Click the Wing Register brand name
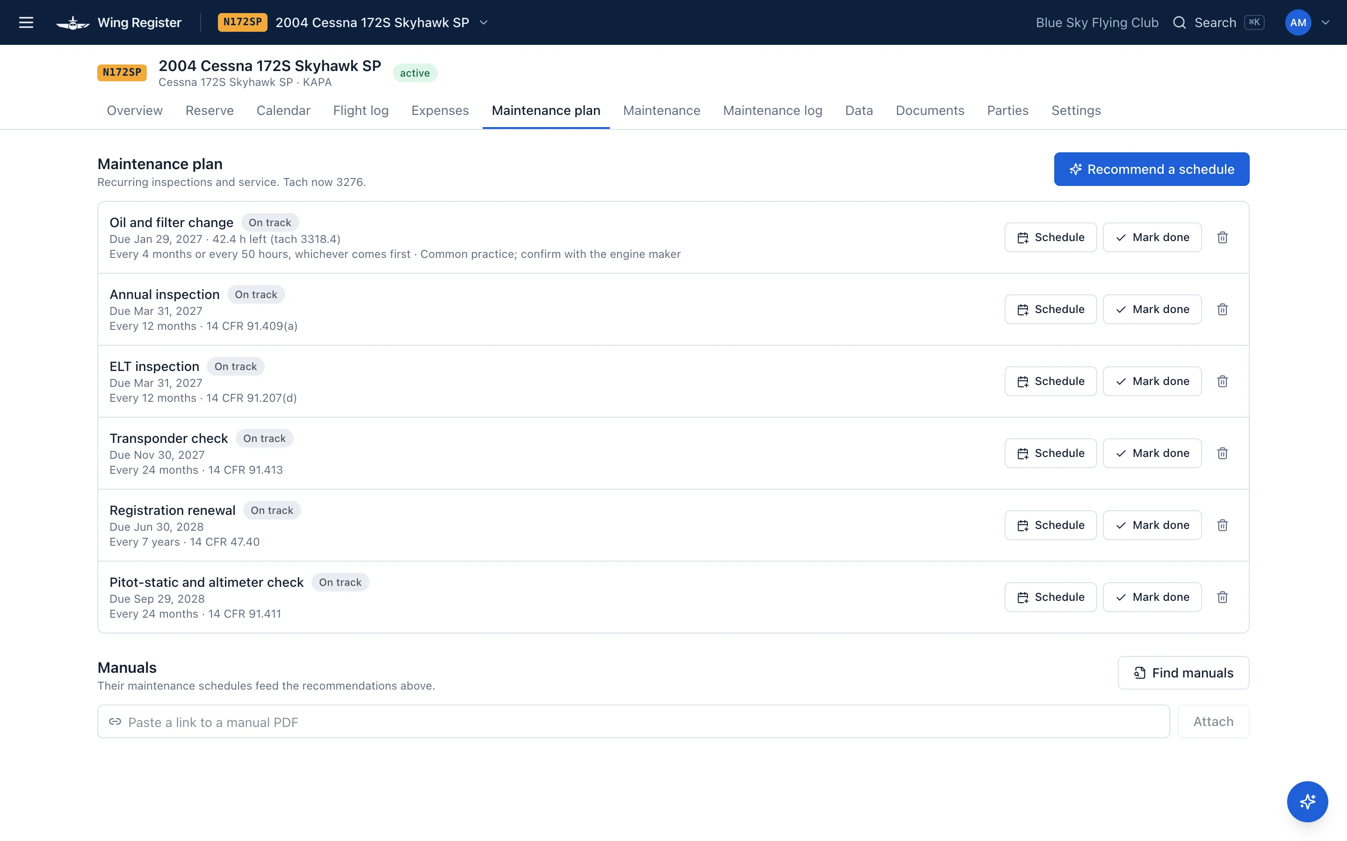 (140, 22)
